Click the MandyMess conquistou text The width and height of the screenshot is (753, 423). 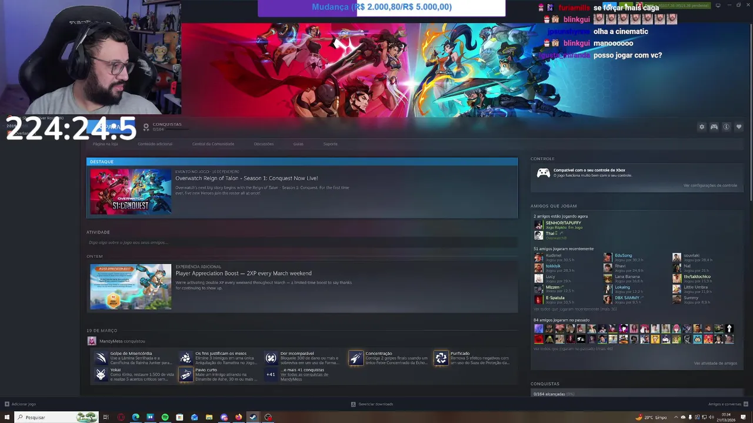(x=122, y=341)
